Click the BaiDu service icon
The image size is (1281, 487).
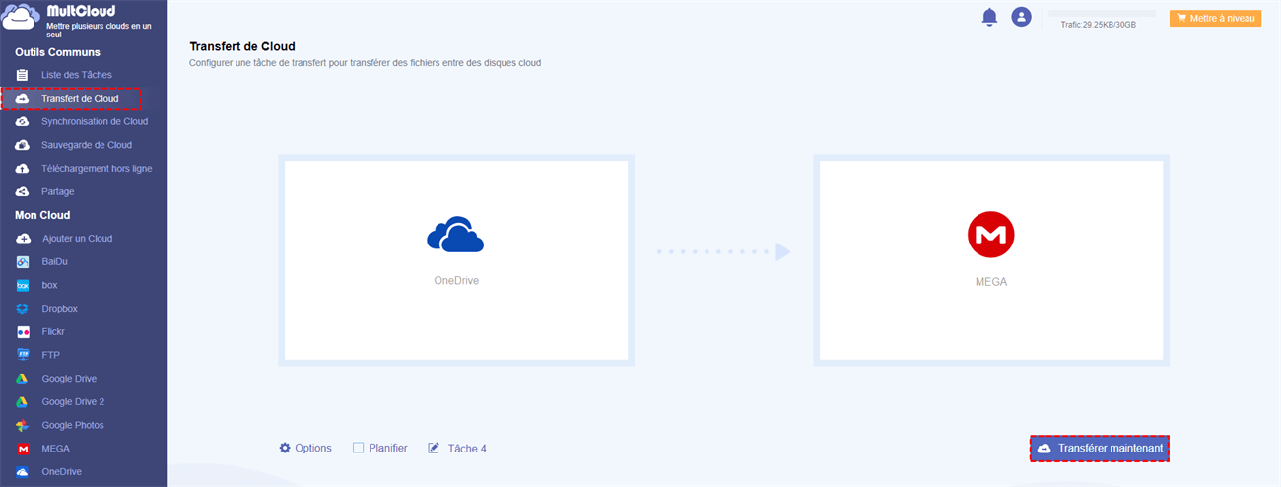(x=23, y=262)
